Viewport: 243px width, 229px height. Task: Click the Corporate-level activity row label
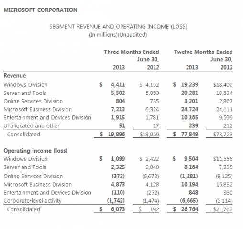33,201
